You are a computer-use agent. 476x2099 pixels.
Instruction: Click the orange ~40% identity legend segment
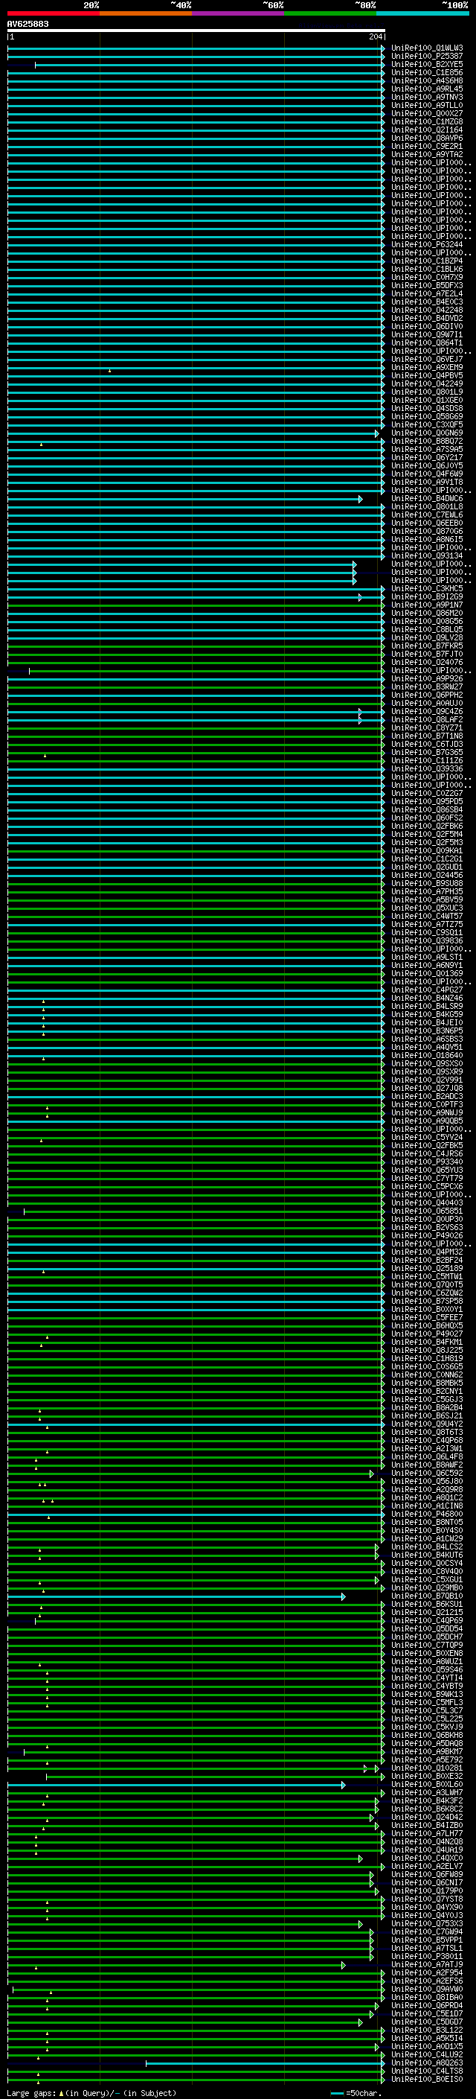[x=145, y=13]
